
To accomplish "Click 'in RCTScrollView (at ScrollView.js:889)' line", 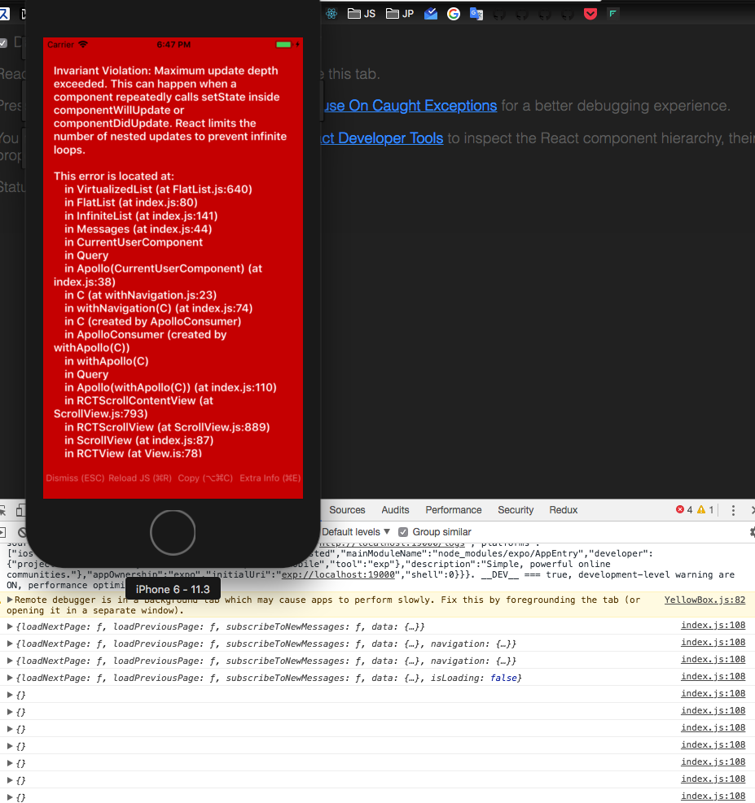I will point(167,427).
